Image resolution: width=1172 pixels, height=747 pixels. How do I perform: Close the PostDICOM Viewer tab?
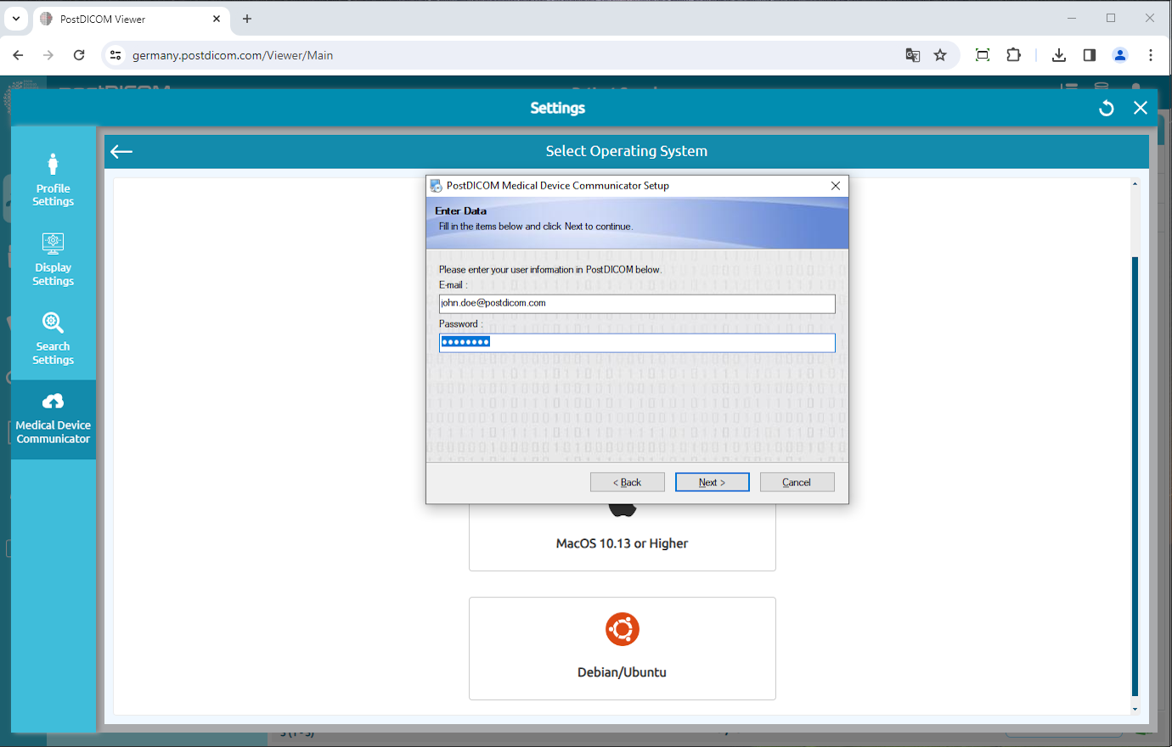[217, 19]
